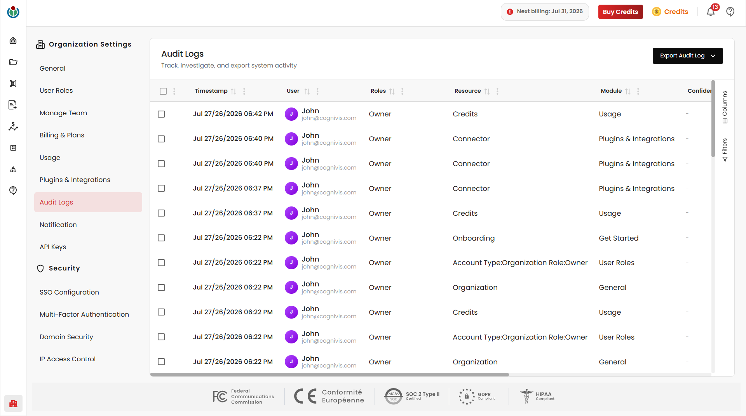Check the 06:37 PM Connector row checkbox
Image resolution: width=746 pixels, height=416 pixels.
coord(161,188)
